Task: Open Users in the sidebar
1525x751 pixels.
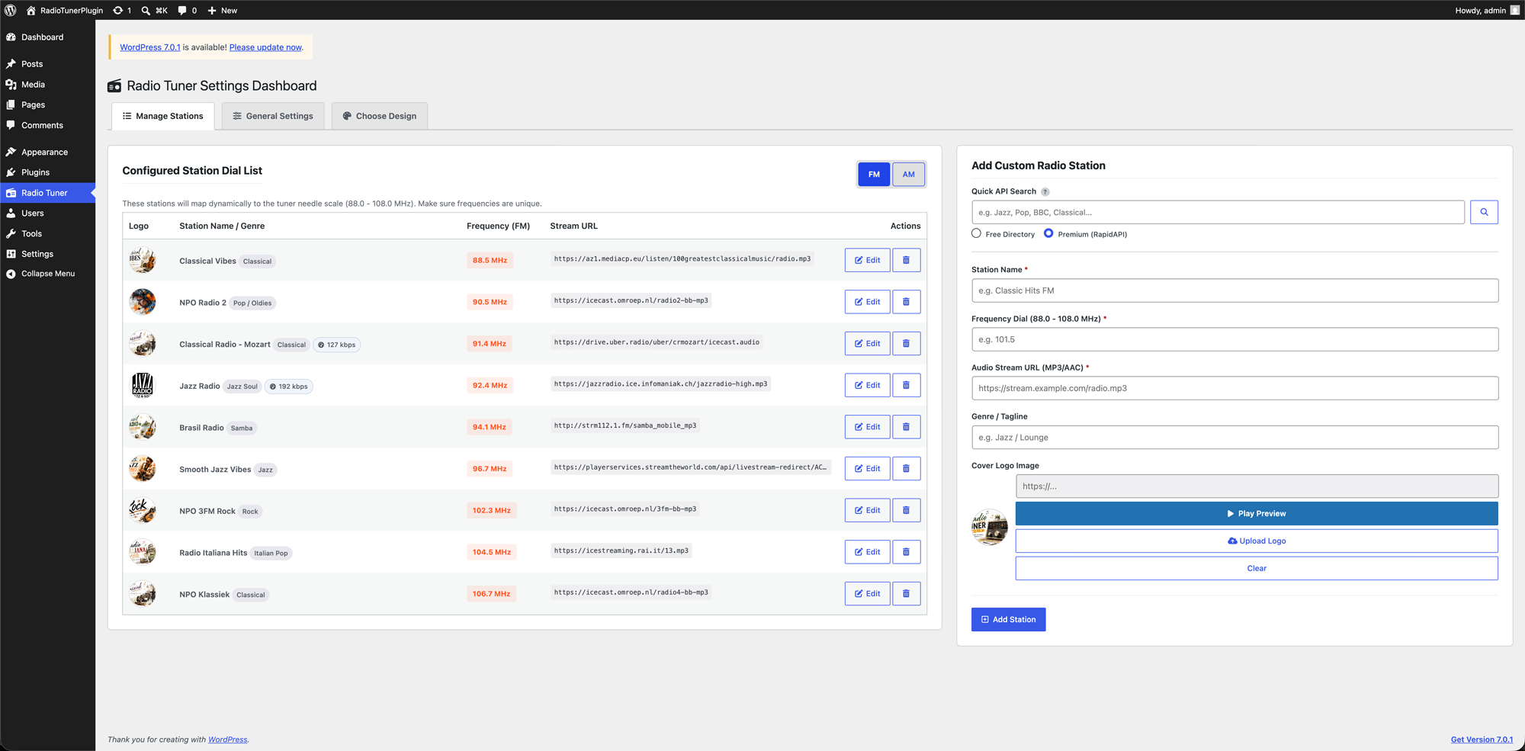Action: (x=47, y=213)
